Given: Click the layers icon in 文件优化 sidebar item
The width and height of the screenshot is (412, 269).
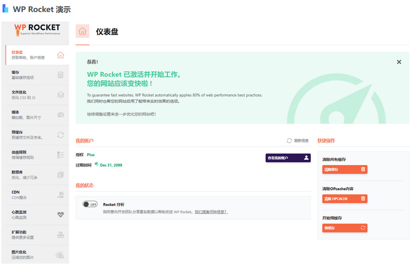Looking at the screenshot, I should tap(61, 95).
